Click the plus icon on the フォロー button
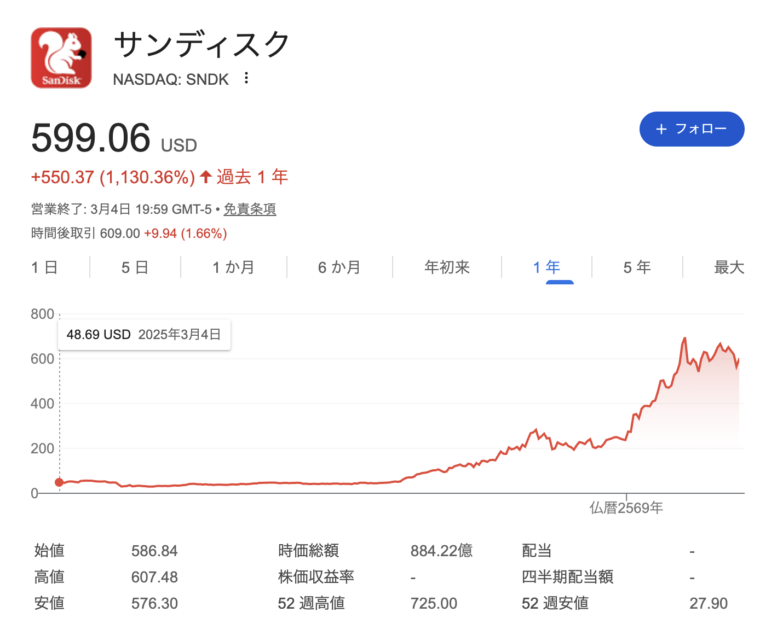Screen dimensions: 760x630 coord(661,129)
